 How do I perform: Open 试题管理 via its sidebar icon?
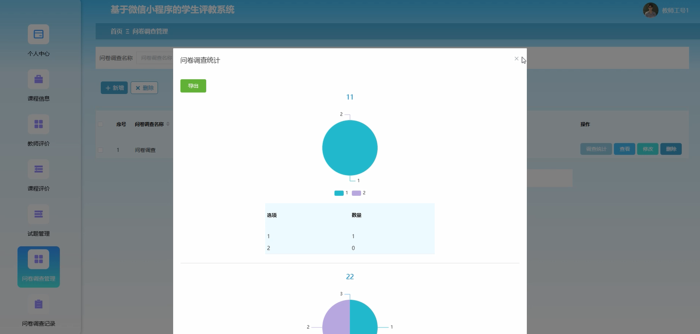coord(38,214)
